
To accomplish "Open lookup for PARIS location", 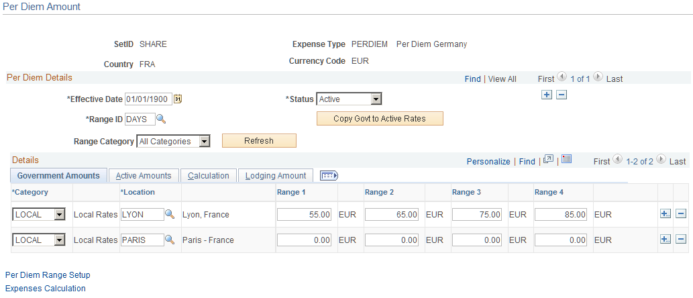I will click(x=170, y=240).
